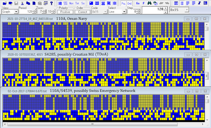Click the italic Z-shaped toolbar icon
This screenshot has height=128, width=211.
199,3
